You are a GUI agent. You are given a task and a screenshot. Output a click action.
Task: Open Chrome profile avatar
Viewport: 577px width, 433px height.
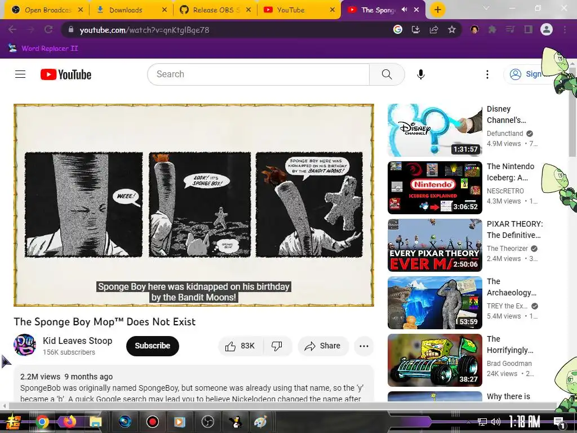coord(547,29)
